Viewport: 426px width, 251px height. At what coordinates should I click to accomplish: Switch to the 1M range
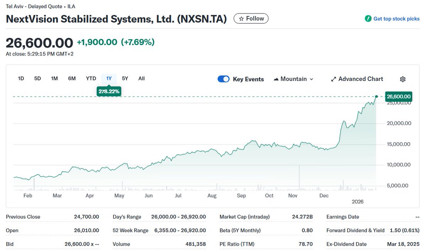(54, 78)
